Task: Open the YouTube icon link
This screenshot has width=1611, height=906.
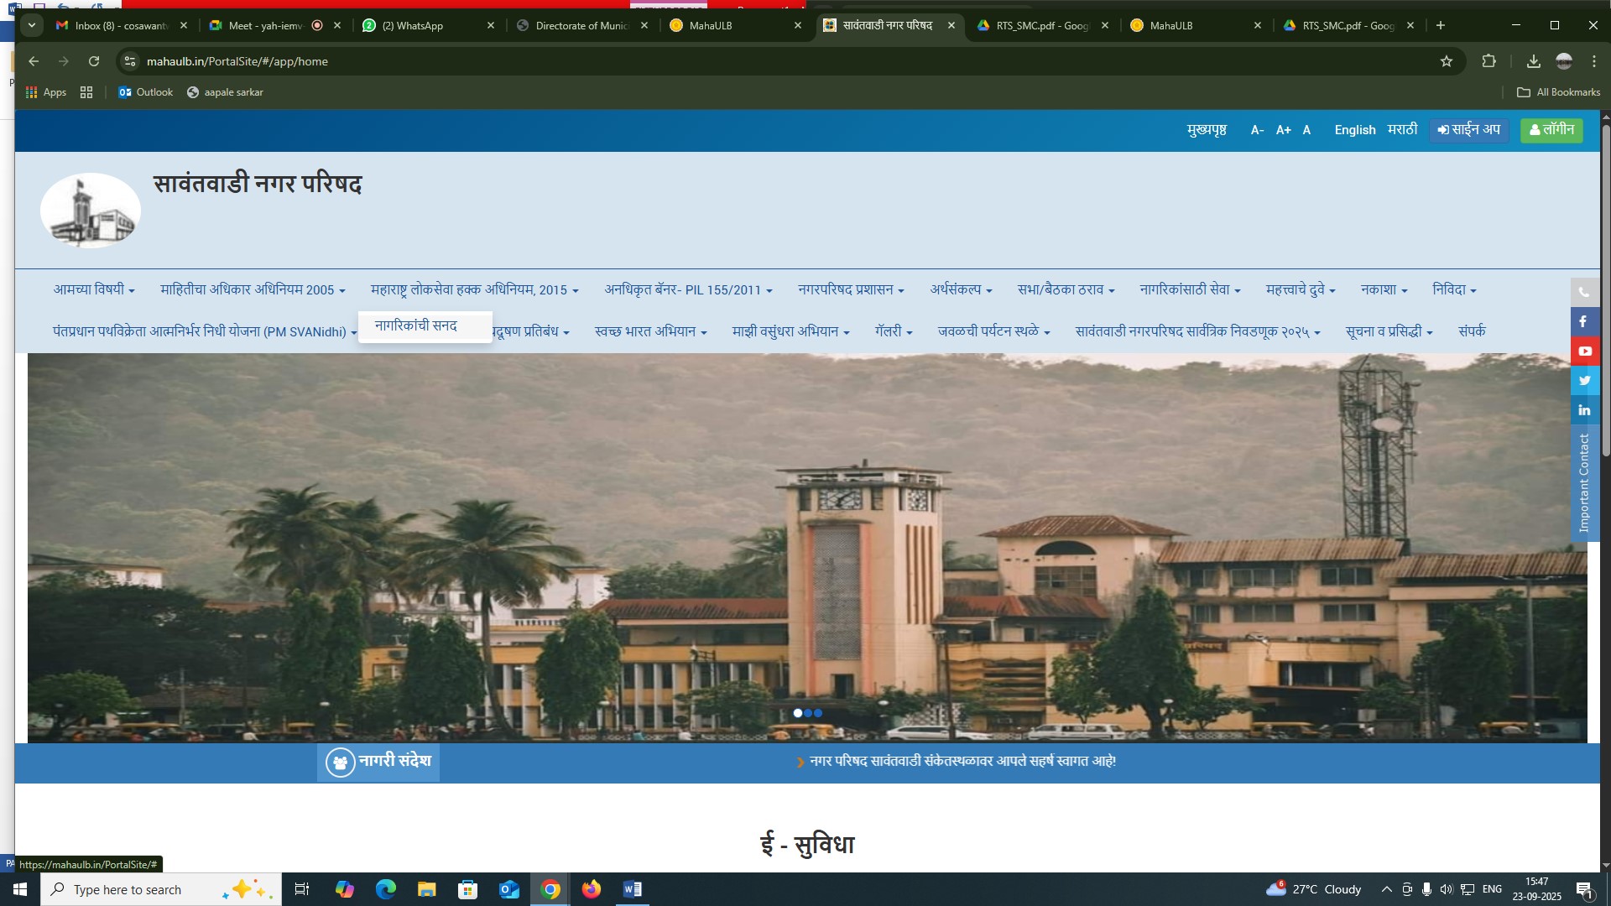Action: [x=1584, y=351]
